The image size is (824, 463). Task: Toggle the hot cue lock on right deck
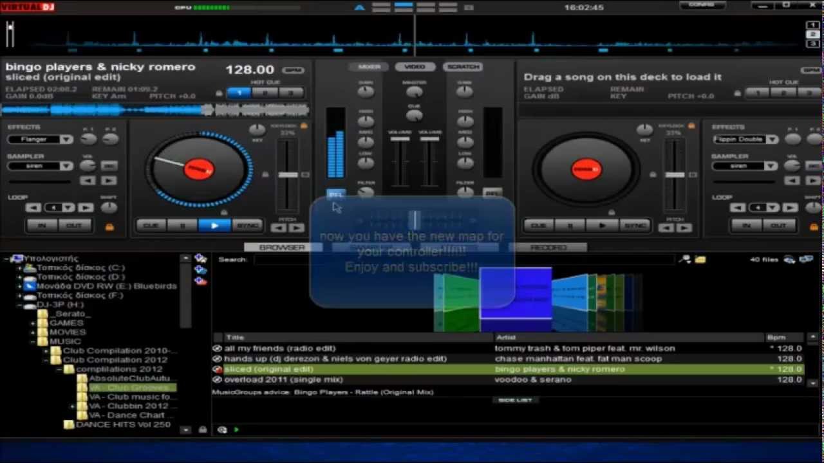[x=737, y=93]
